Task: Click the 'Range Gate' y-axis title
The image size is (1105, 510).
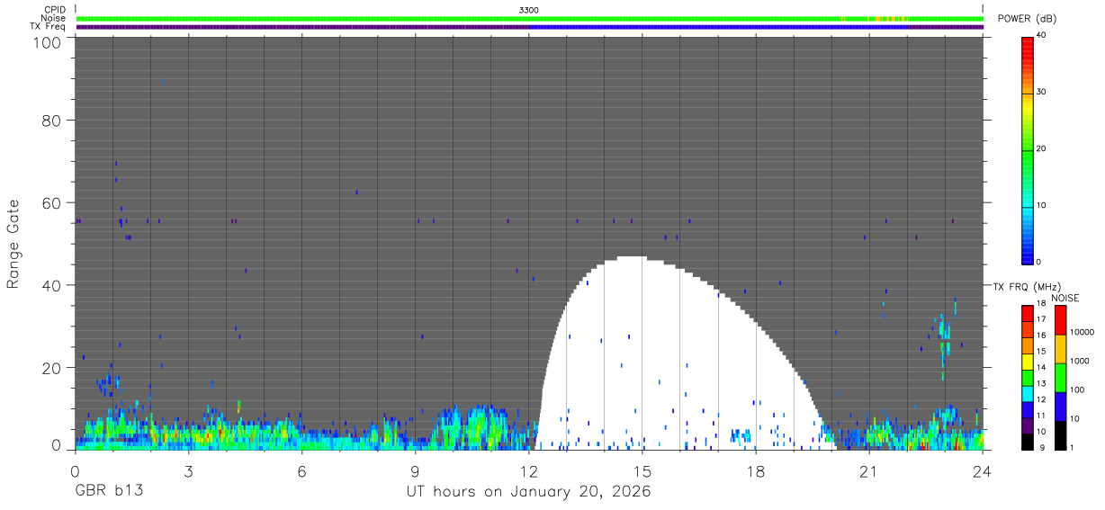Action: pyautogui.click(x=13, y=244)
